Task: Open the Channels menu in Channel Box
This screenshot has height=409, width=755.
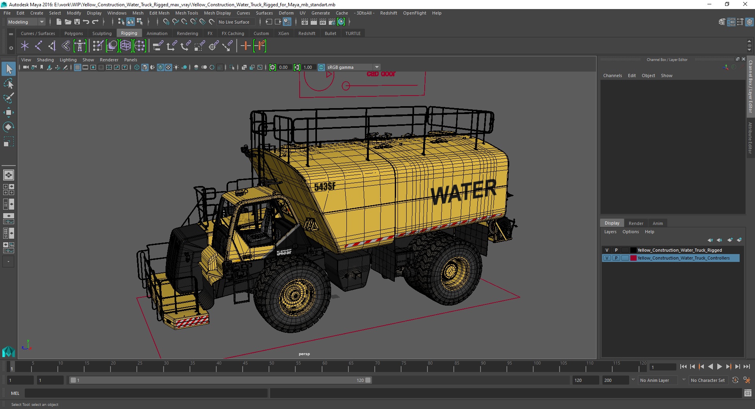Action: coord(612,76)
